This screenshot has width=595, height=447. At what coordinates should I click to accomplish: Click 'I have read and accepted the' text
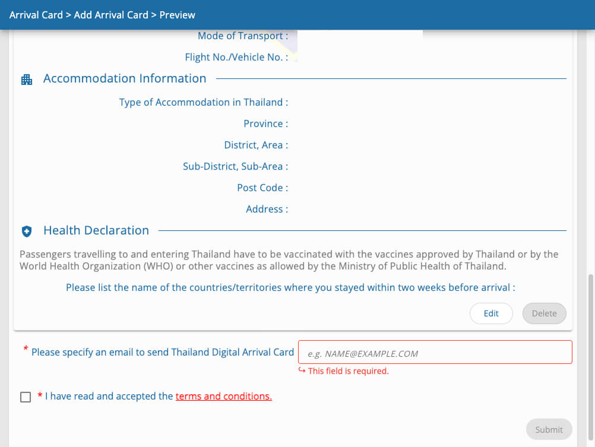coord(109,396)
